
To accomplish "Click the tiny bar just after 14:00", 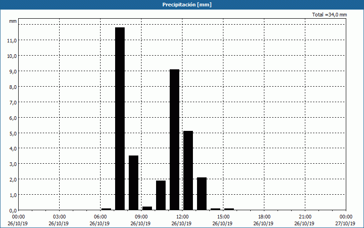I will (215, 209).
